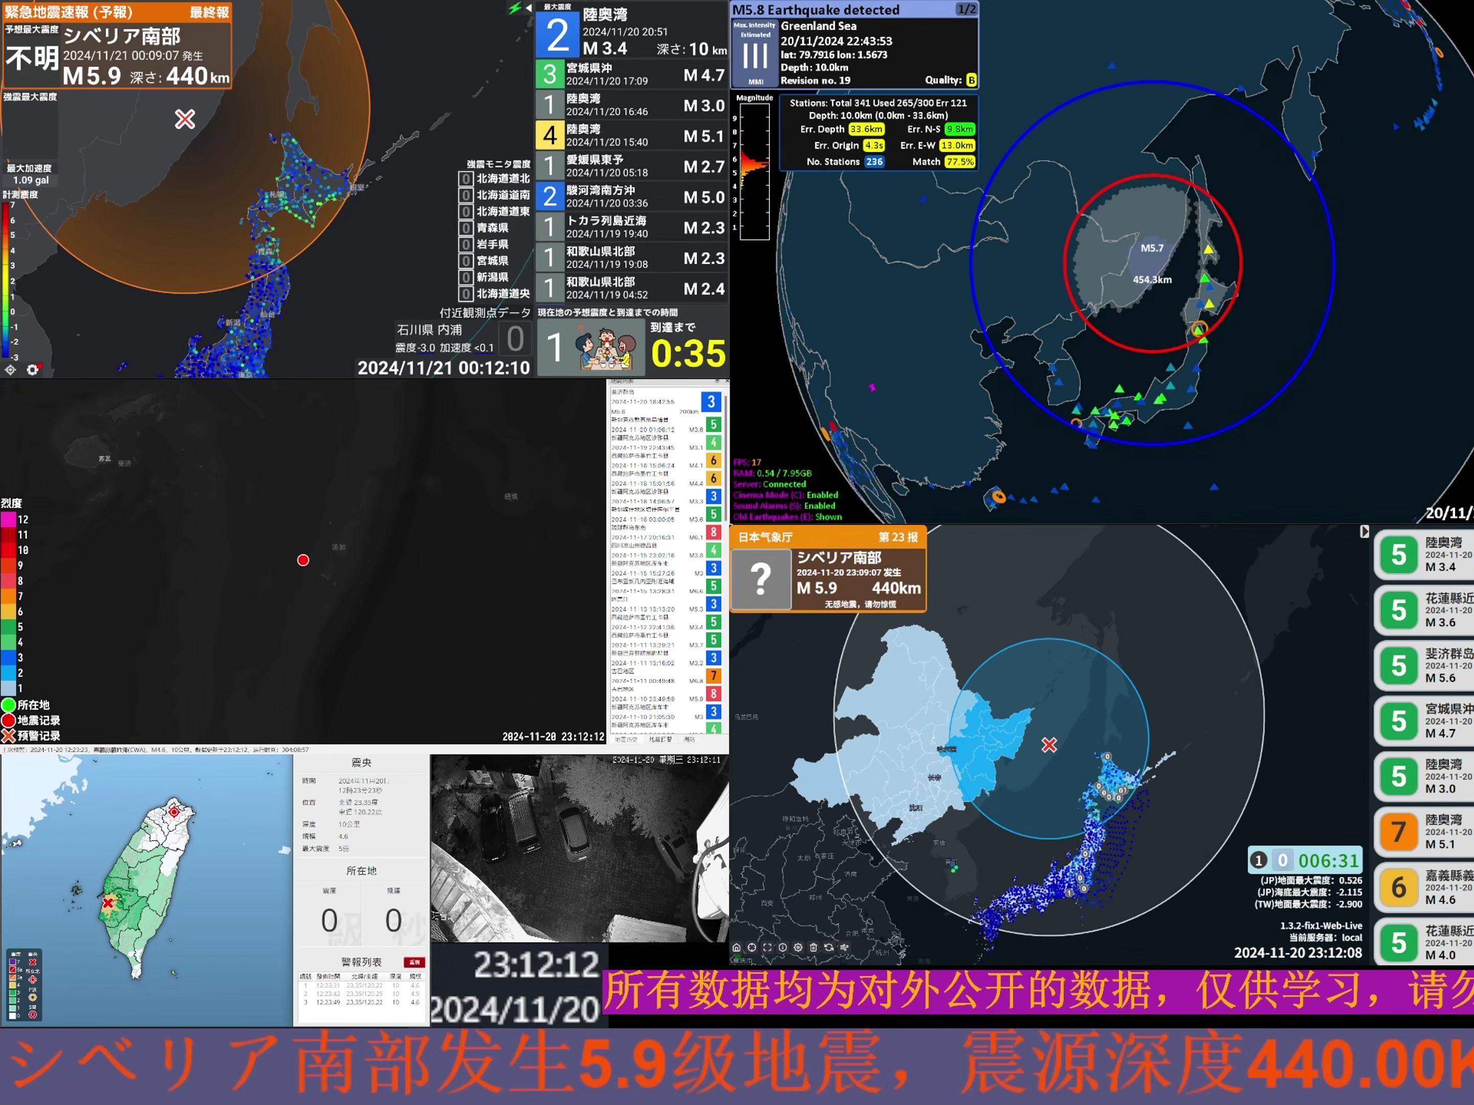The width and height of the screenshot is (1474, 1105).
Task: Open the 斐済群島 M5.6 card
Action: tap(1424, 665)
